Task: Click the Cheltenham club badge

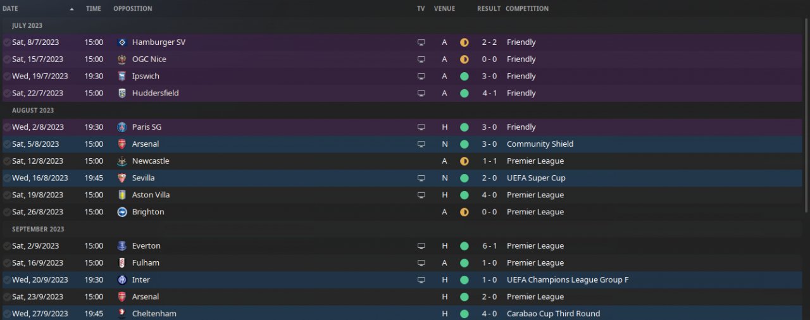Action: click(122, 314)
